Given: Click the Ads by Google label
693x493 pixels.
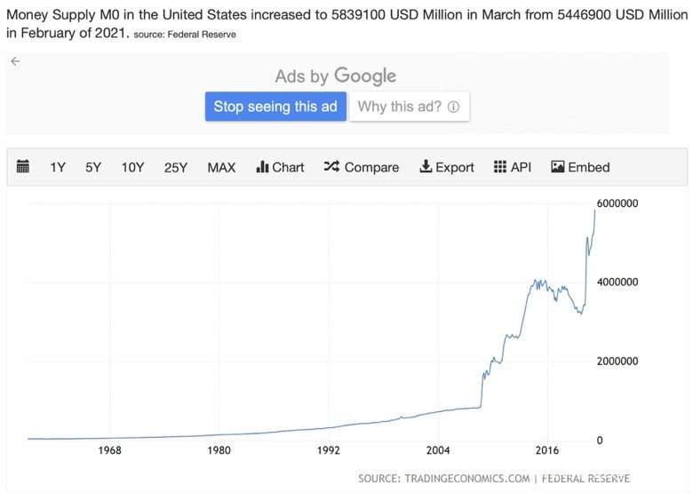Looking at the screenshot, I should click(x=336, y=76).
